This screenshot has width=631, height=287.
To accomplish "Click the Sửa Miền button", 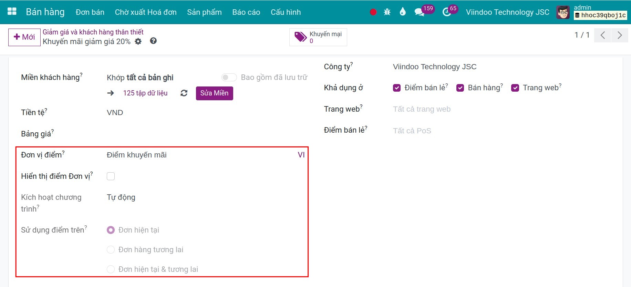I will pyautogui.click(x=215, y=93).
